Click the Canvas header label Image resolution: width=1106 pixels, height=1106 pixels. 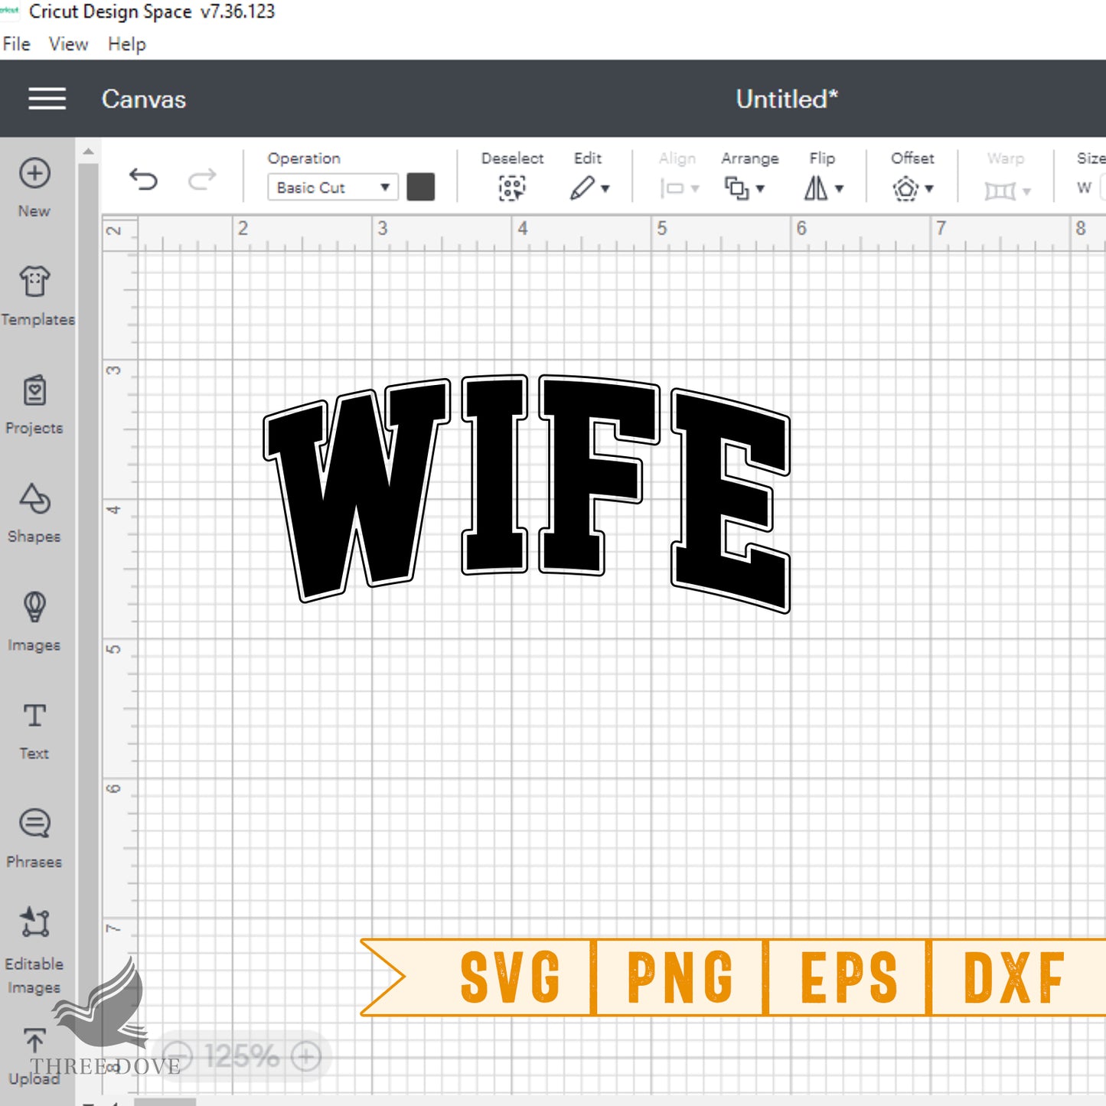tap(144, 100)
